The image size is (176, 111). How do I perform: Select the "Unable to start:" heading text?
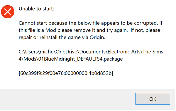pos(36,9)
